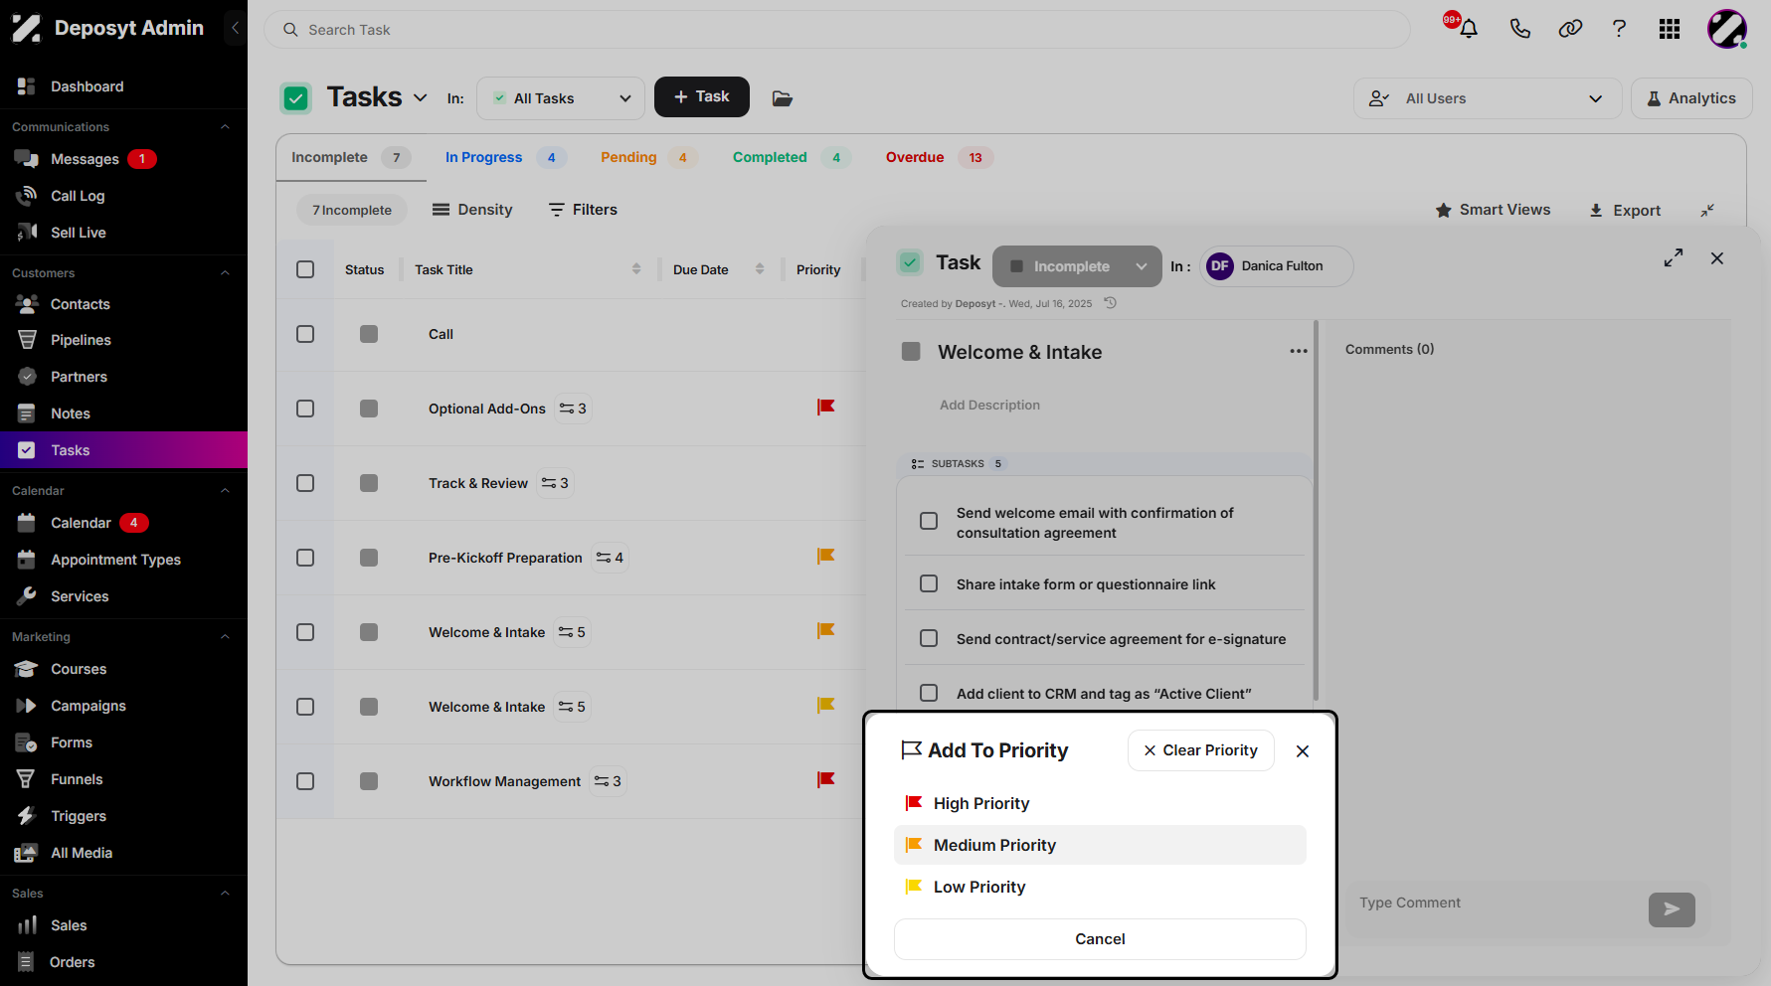Check 'Share intake form or questionnaire link' subtask
This screenshot has width=1771, height=986.
click(929, 583)
